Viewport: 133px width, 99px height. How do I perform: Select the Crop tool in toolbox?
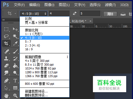pyautogui.click(x=6, y=43)
